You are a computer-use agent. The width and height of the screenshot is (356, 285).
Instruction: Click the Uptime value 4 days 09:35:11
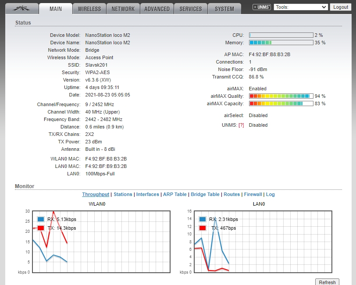pyautogui.click(x=102, y=87)
